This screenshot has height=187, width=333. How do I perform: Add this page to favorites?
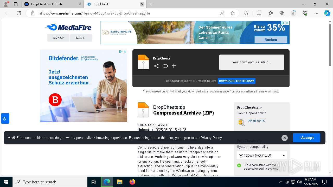tap(233, 13)
